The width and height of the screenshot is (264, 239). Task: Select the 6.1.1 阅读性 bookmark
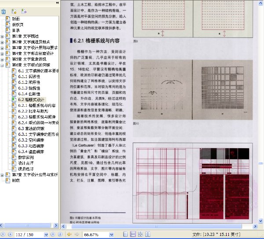(x=29, y=77)
